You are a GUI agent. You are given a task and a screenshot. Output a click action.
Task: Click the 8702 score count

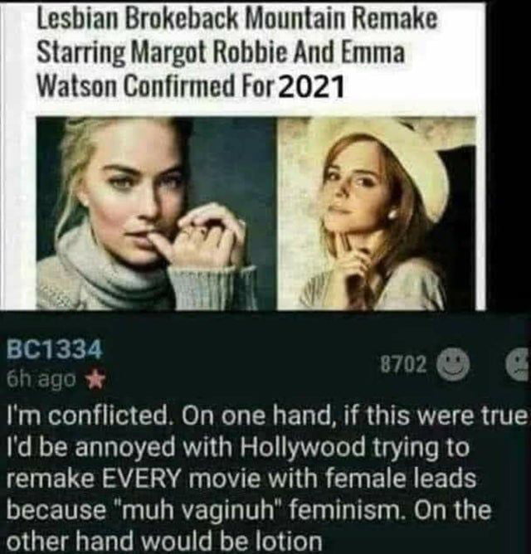point(403,365)
